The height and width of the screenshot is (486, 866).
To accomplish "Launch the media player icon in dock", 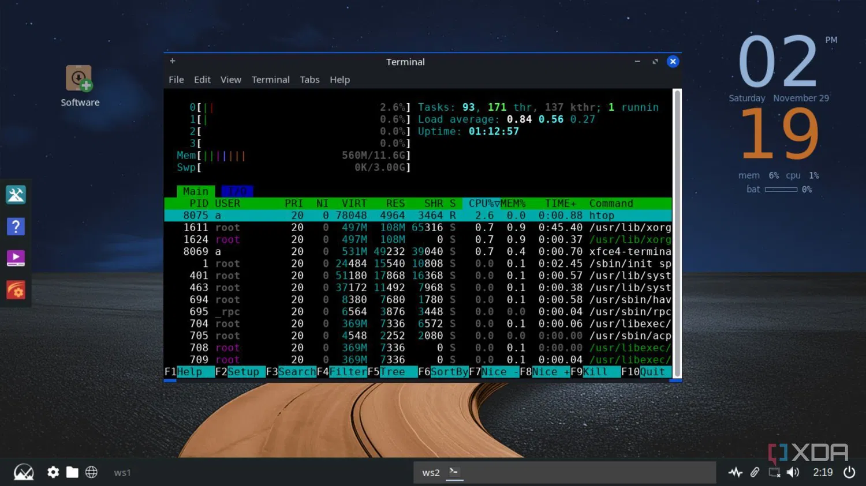I will (x=16, y=258).
